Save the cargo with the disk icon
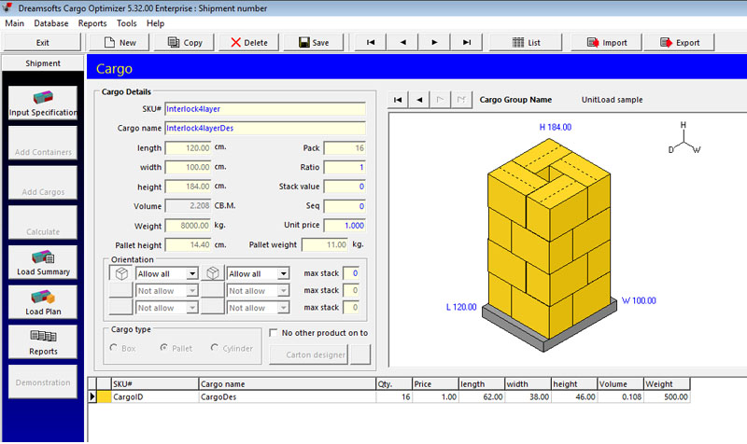747x444 pixels. (x=313, y=42)
